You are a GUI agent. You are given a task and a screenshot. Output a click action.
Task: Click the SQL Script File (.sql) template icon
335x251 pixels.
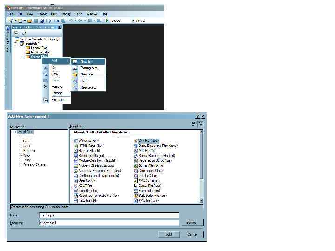pos(135,196)
